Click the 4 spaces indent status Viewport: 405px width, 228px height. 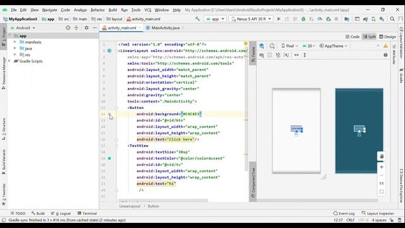(x=379, y=220)
